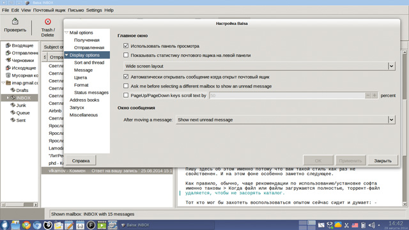409x230 pixels.
Task: Click the plus stepper for scroll percent
Action: click(374, 95)
